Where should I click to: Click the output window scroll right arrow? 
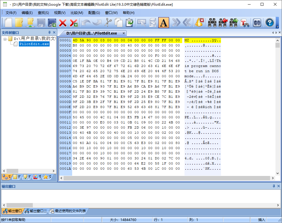(x=278, y=205)
